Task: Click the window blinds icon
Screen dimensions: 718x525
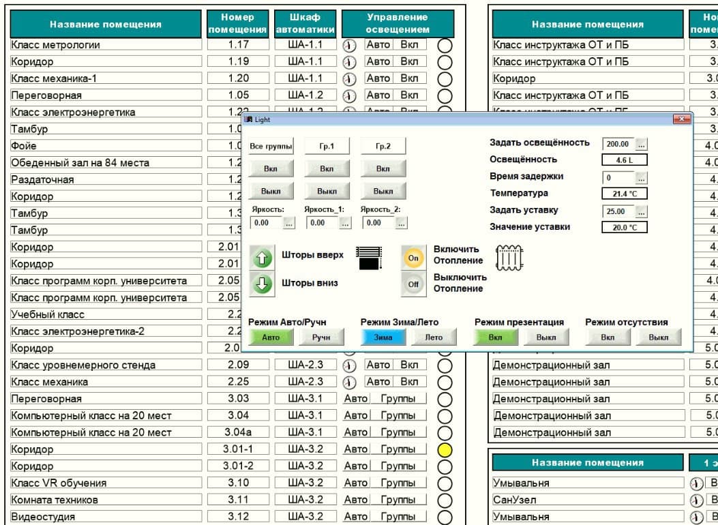Action: (x=369, y=257)
